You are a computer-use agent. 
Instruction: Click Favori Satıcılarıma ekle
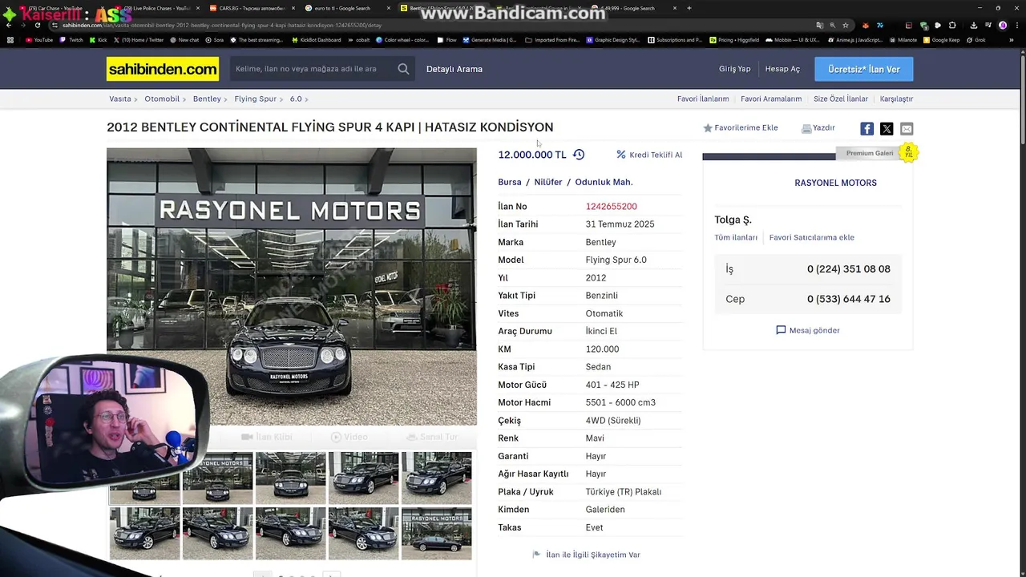[x=812, y=237]
